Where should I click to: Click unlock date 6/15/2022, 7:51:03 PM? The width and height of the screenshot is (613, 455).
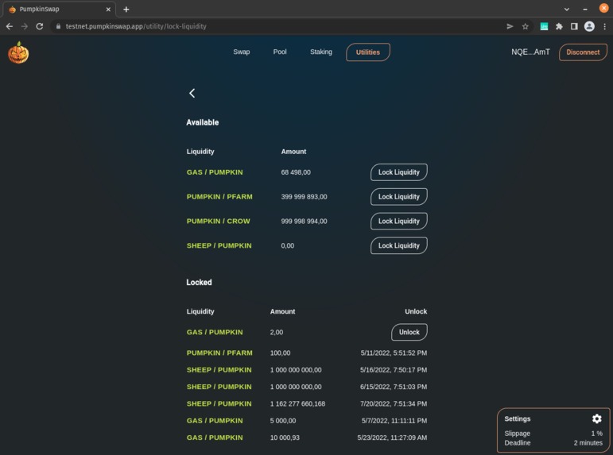394,387
